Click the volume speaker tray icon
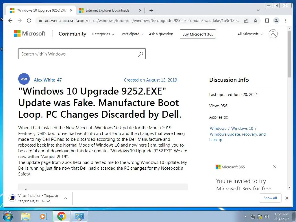 point(267,217)
